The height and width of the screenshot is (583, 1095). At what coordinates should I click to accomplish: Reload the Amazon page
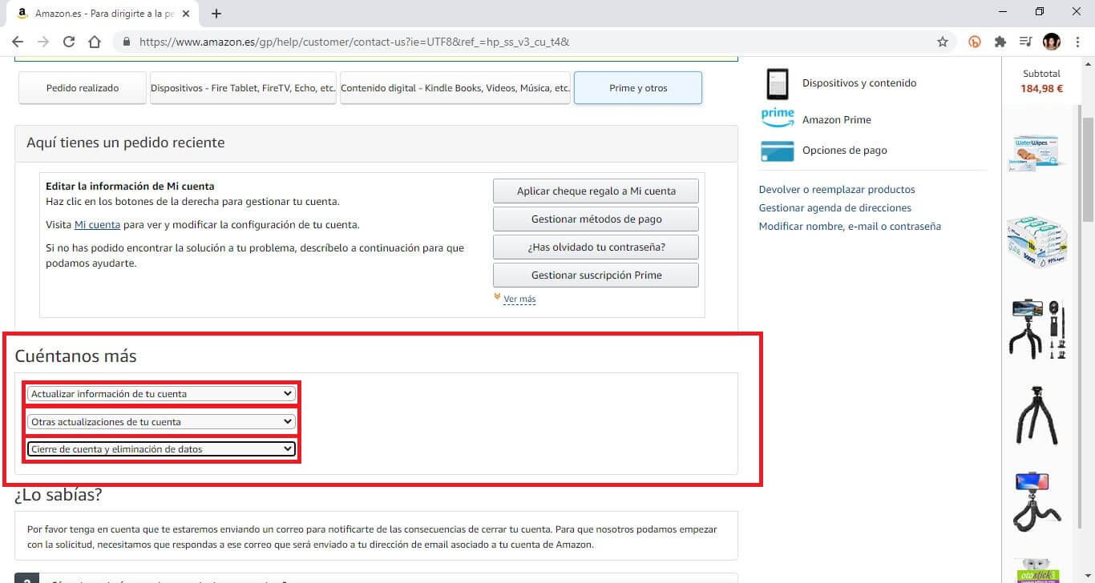69,42
